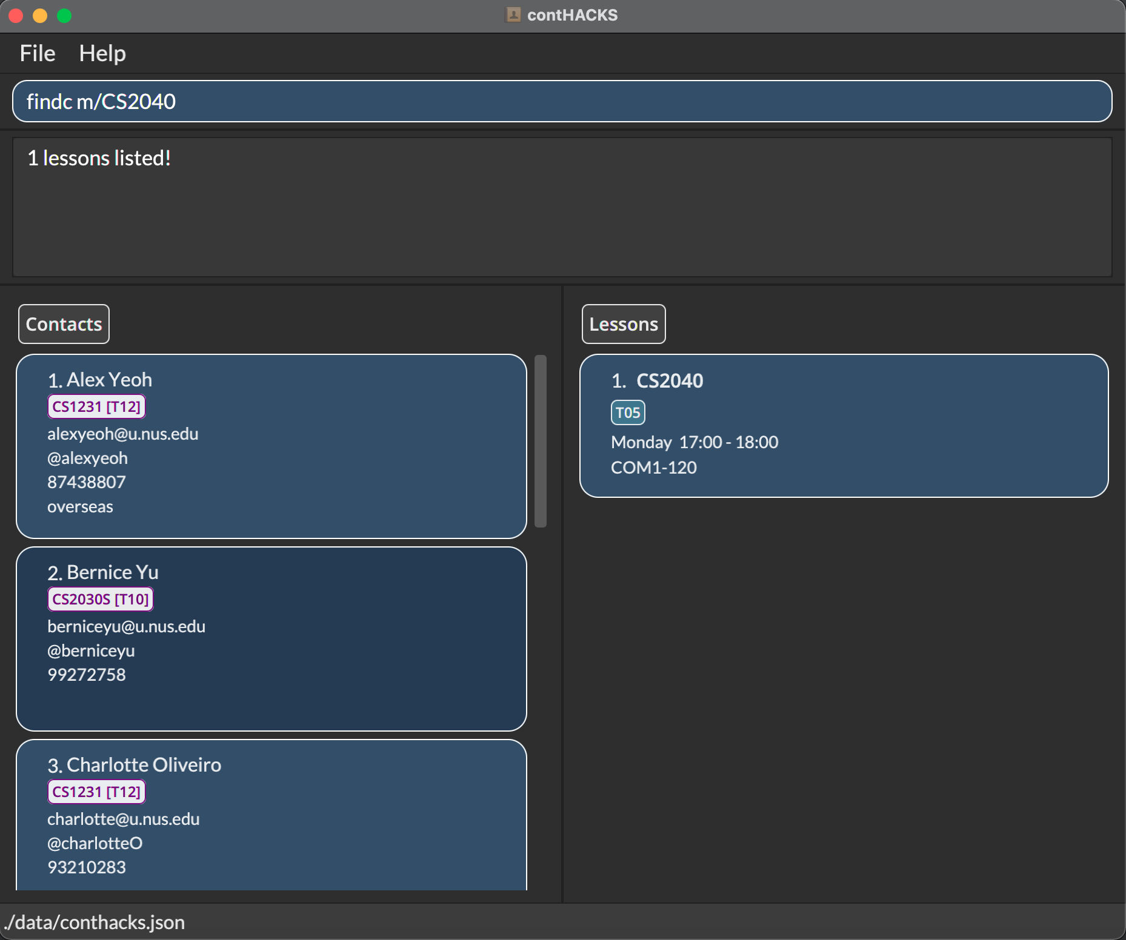The width and height of the screenshot is (1126, 940).
Task: Click the command input field
Action: pyautogui.click(x=562, y=101)
